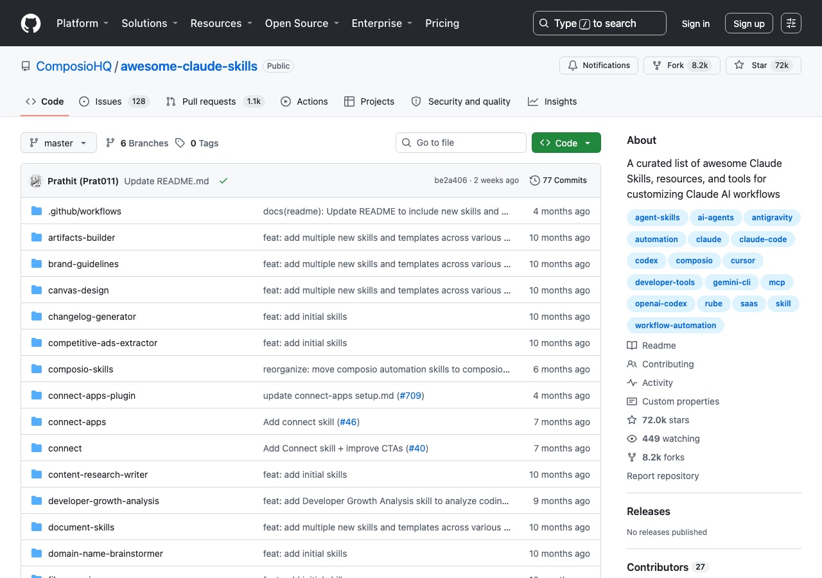Viewport: 822px width, 578px height.
Task: View the green check commit status
Action: click(223, 181)
